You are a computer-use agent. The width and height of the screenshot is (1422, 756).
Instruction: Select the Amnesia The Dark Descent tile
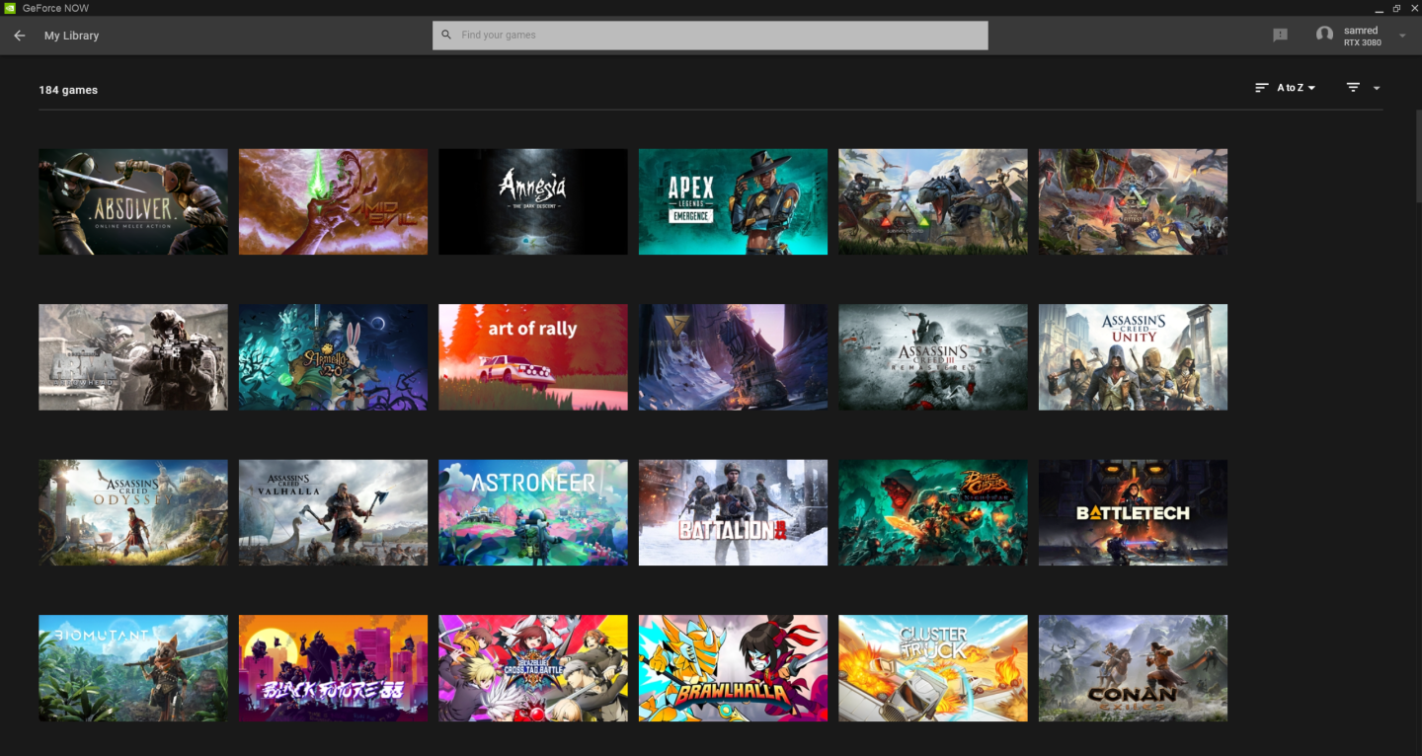click(532, 201)
